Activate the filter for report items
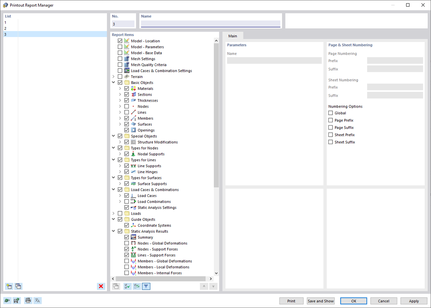The width and height of the screenshot is (431, 308). 146,286
